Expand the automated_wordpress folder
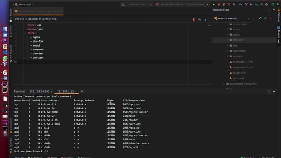Image resolution: width=281 pixels, height=158 pixels. (224, 84)
